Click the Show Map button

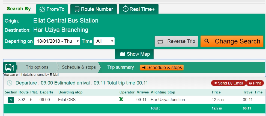click(134, 54)
